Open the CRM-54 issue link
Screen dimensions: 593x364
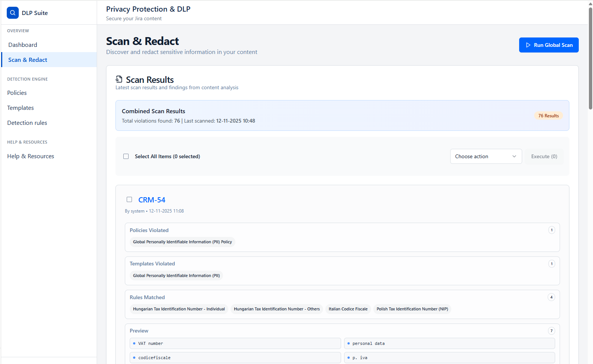click(151, 200)
